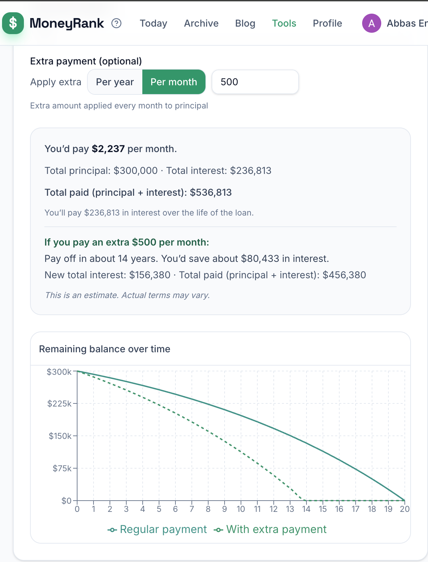Viewport: 428px width, 562px height.
Task: Click the Abbas user name
Action: point(406,23)
